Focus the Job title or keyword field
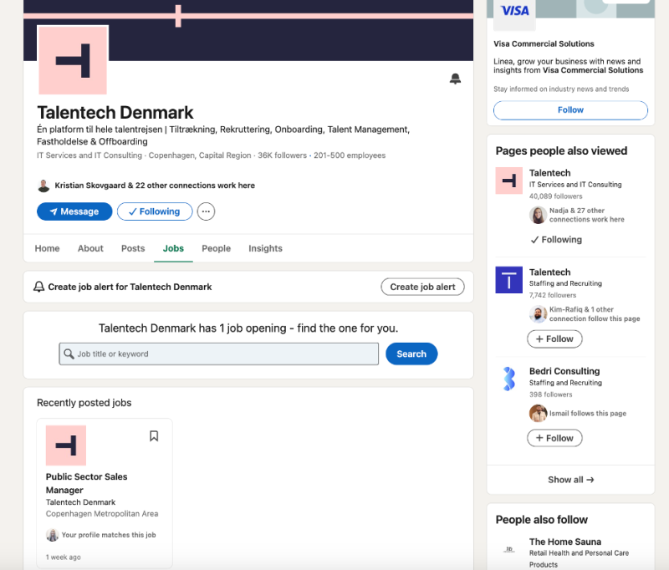Screen dimensions: 669x570 tap(219, 354)
